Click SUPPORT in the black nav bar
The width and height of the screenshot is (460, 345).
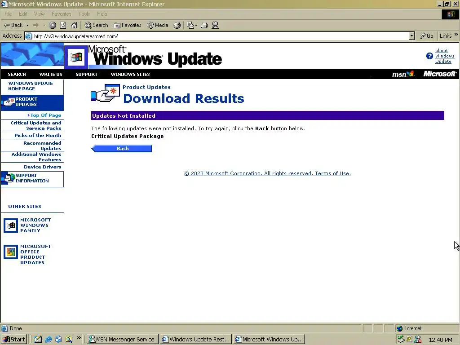(x=87, y=75)
